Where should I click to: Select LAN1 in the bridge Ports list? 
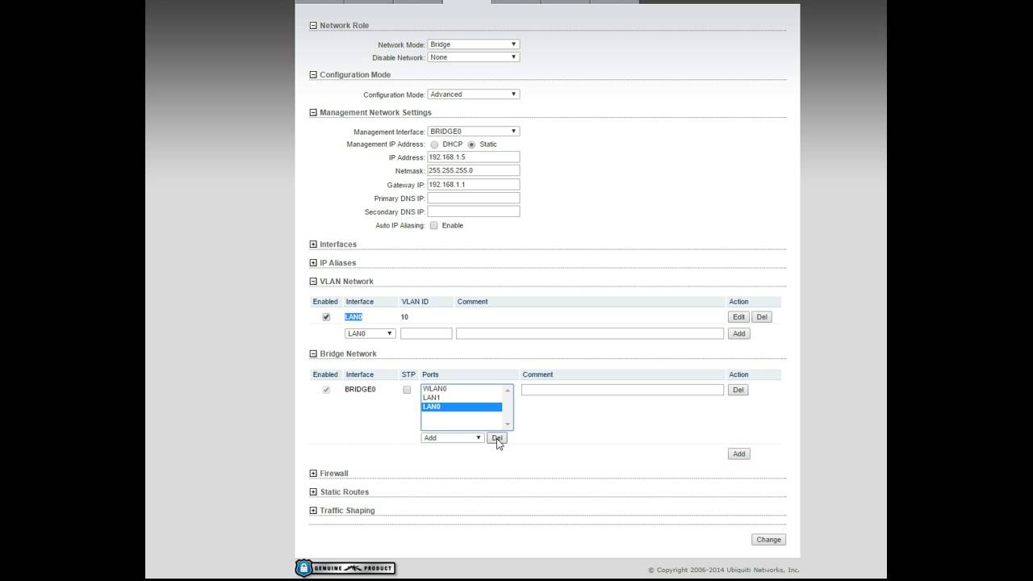(462, 398)
